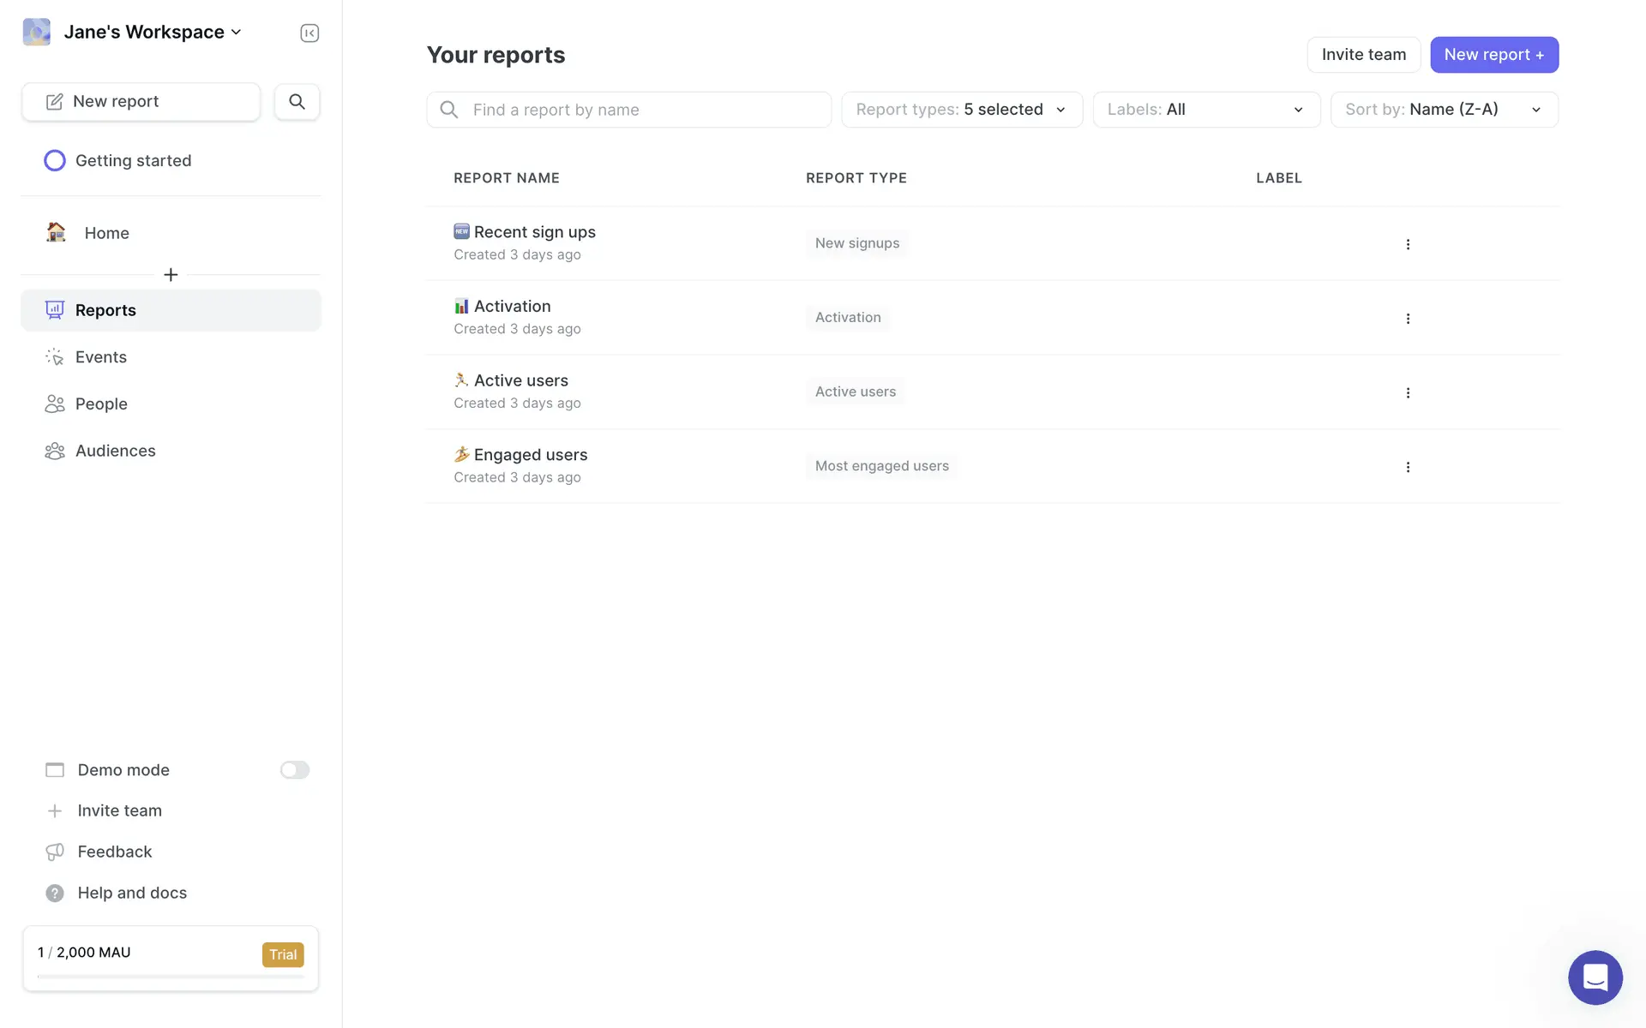Open three-dot menu for Engaged users report

1408,467
